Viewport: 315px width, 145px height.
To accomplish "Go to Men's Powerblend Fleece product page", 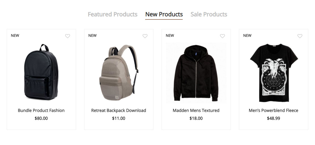I will 274,110.
